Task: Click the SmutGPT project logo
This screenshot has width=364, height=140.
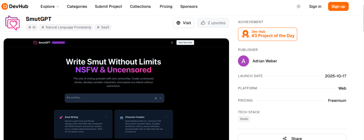Action: click(13, 23)
